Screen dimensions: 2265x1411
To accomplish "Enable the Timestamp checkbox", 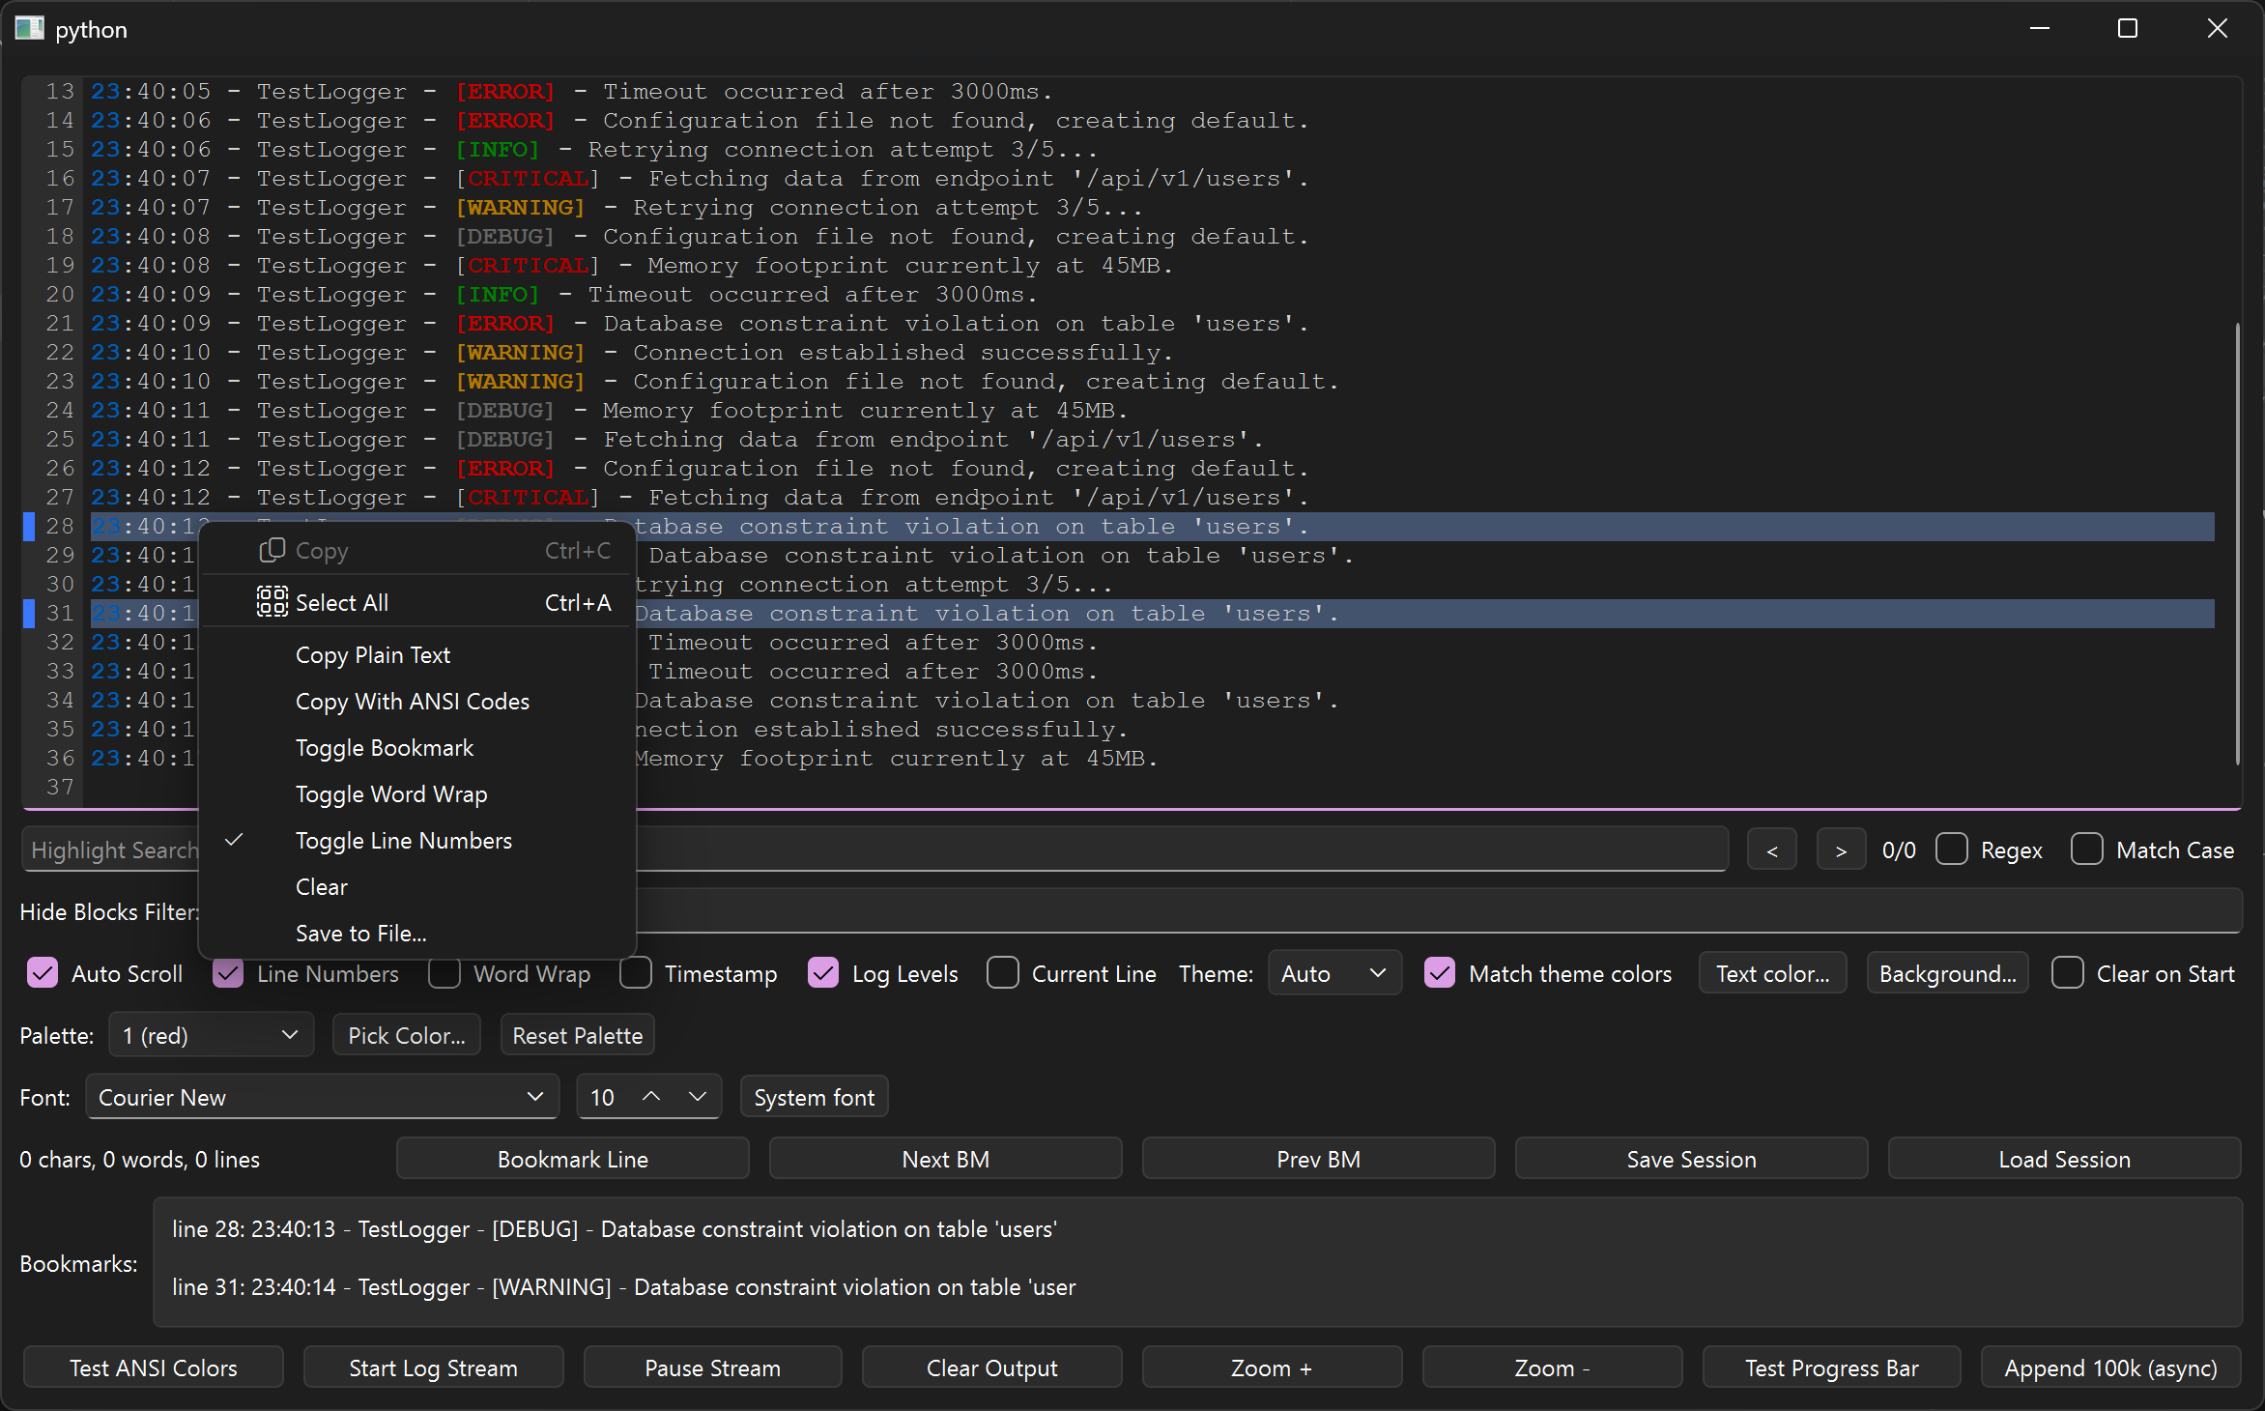I will [x=636, y=973].
